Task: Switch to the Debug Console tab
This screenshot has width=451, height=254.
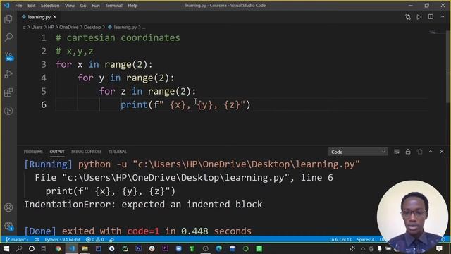Action: [86, 152]
